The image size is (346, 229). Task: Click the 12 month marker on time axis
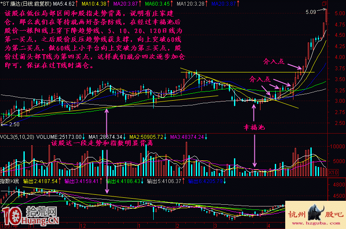click(x=83, y=226)
